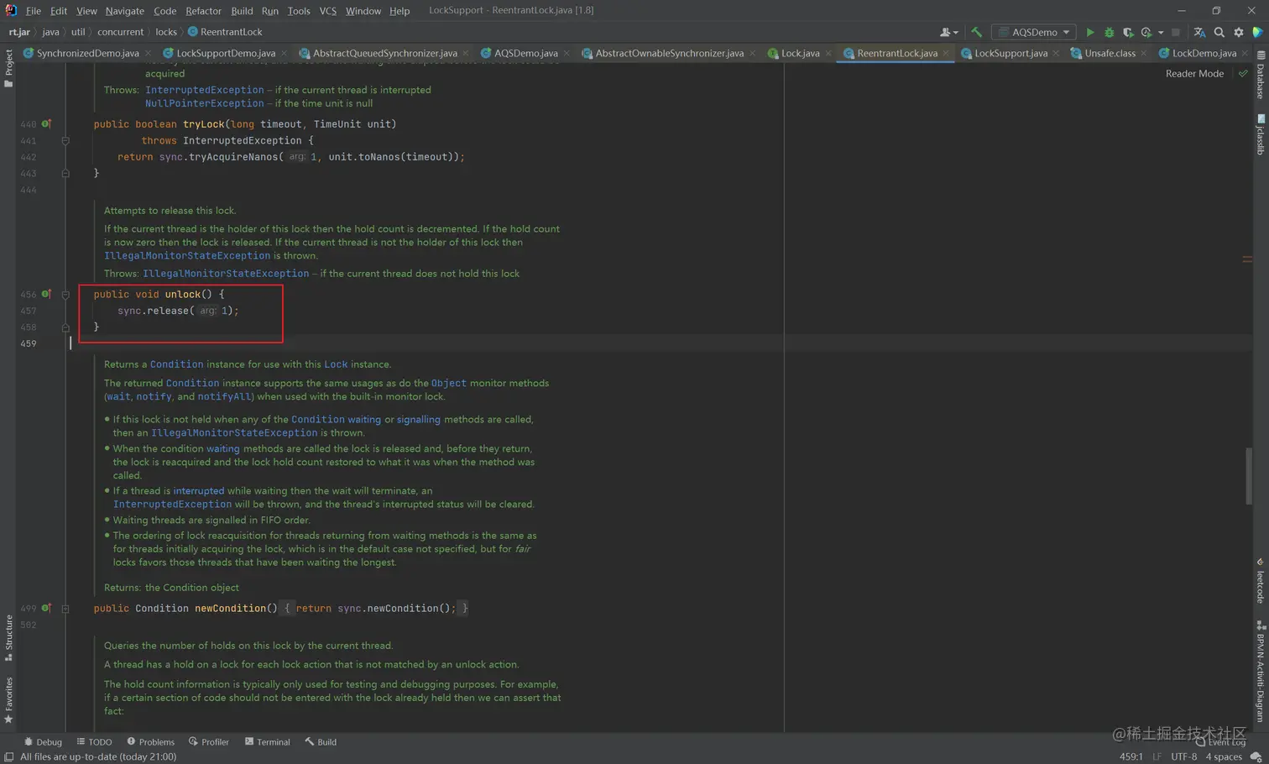This screenshot has height=764, width=1269.
Task: Open jclasslib side panel
Action: point(1261,134)
